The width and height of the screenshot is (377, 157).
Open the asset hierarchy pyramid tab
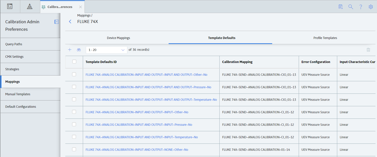tap(30, 6)
